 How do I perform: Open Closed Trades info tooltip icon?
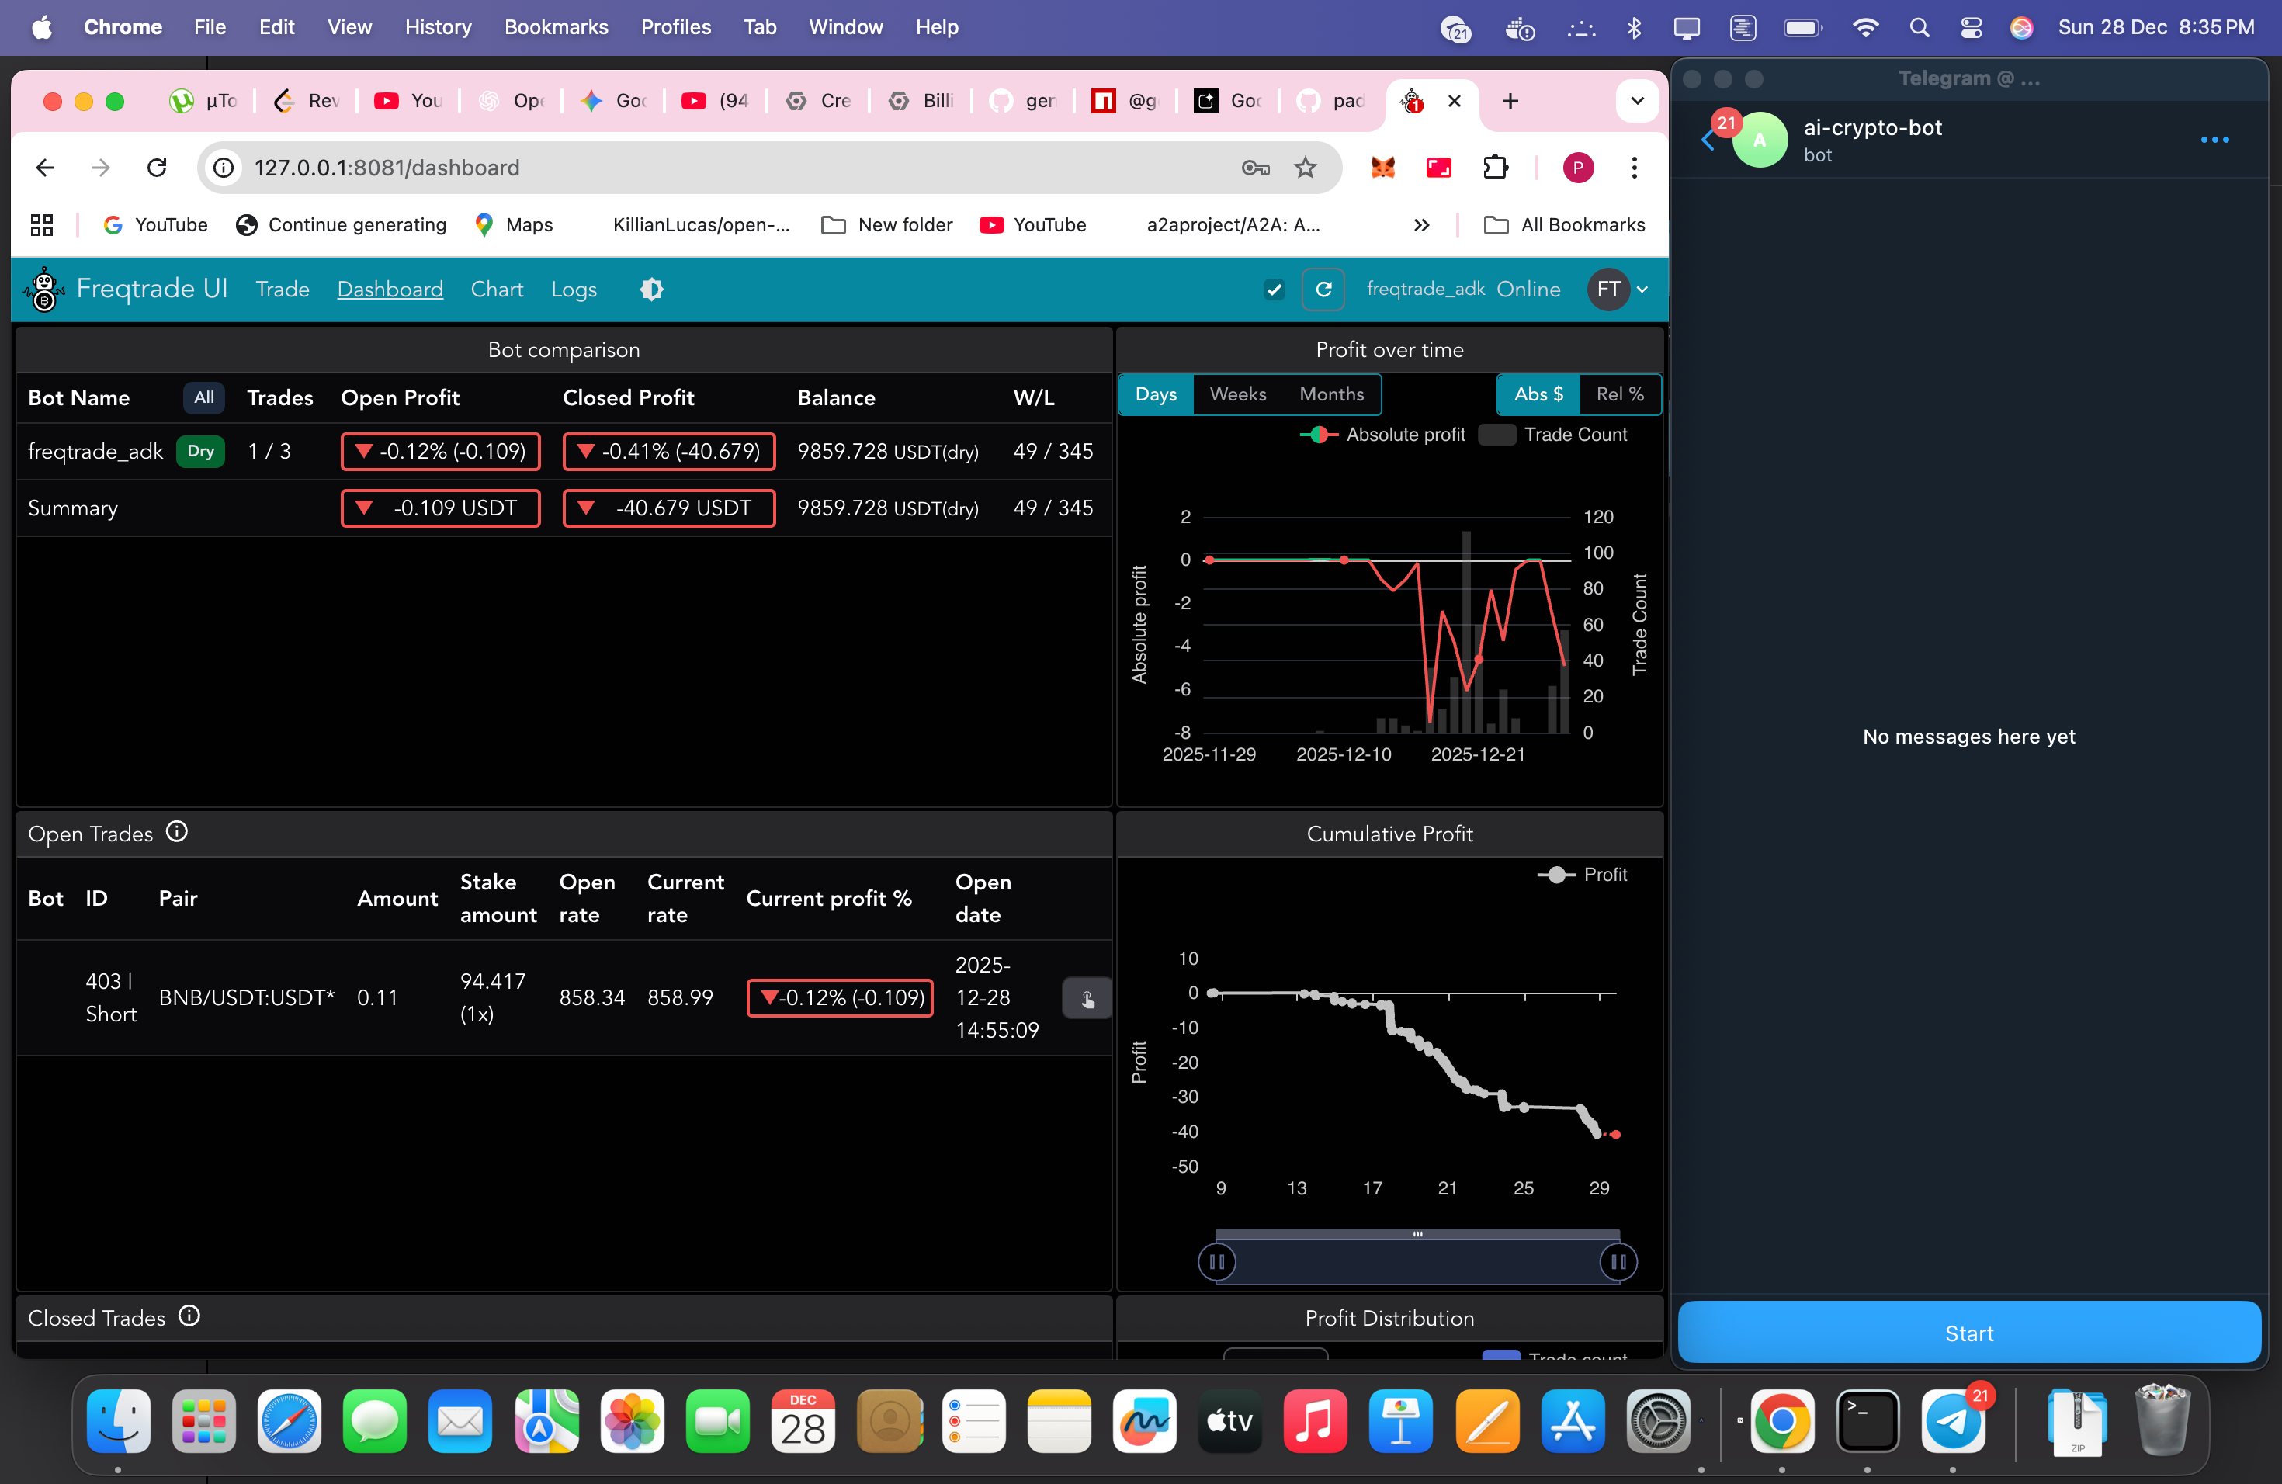[x=189, y=1316]
